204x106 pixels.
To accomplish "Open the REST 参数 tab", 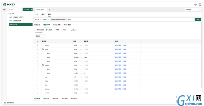I will (67, 25).
